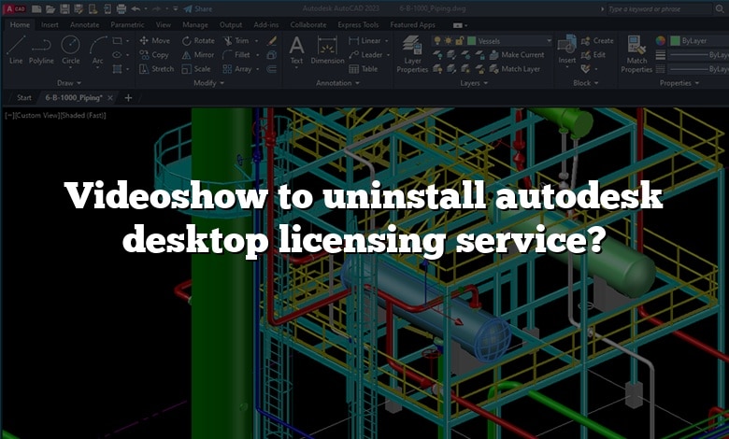The image size is (729, 439).
Task: Select the Text annotation tool
Action: pyautogui.click(x=296, y=50)
